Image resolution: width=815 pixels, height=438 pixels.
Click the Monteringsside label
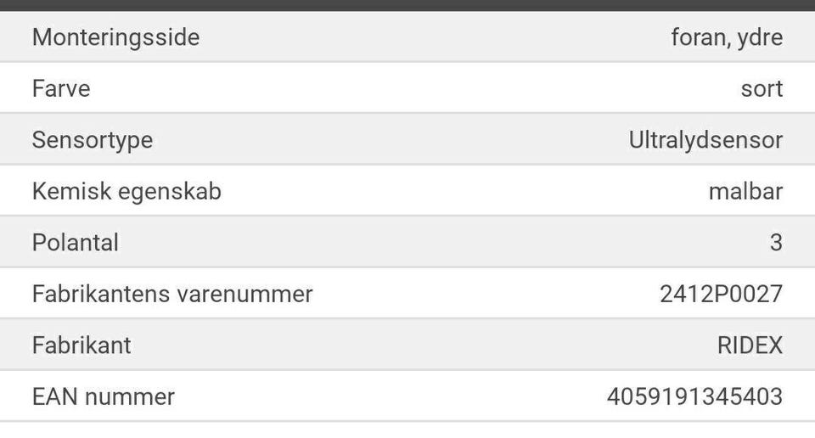pos(115,37)
